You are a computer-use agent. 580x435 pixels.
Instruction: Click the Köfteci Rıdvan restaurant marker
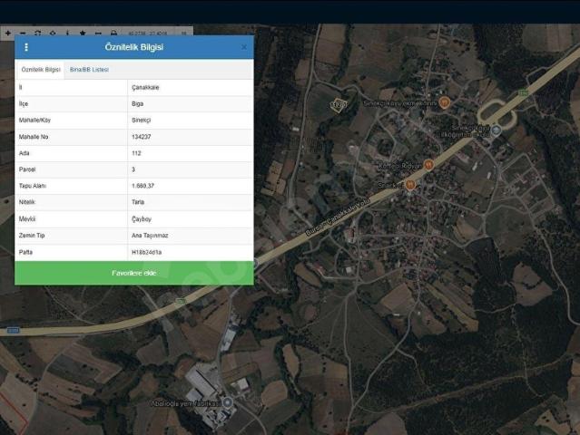click(x=428, y=165)
